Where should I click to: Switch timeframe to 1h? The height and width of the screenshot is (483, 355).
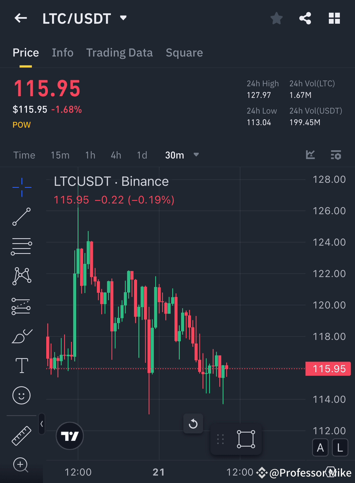coord(90,155)
